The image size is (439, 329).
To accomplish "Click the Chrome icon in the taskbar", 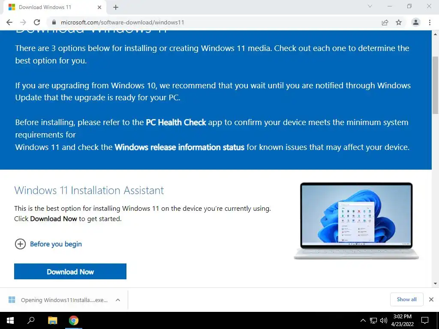I will pos(74,320).
